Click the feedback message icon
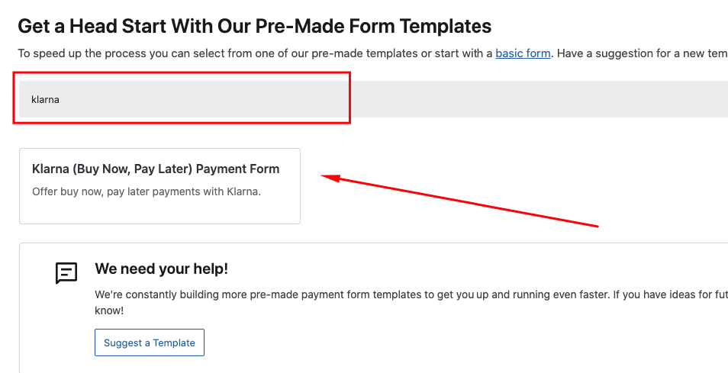 tap(66, 273)
